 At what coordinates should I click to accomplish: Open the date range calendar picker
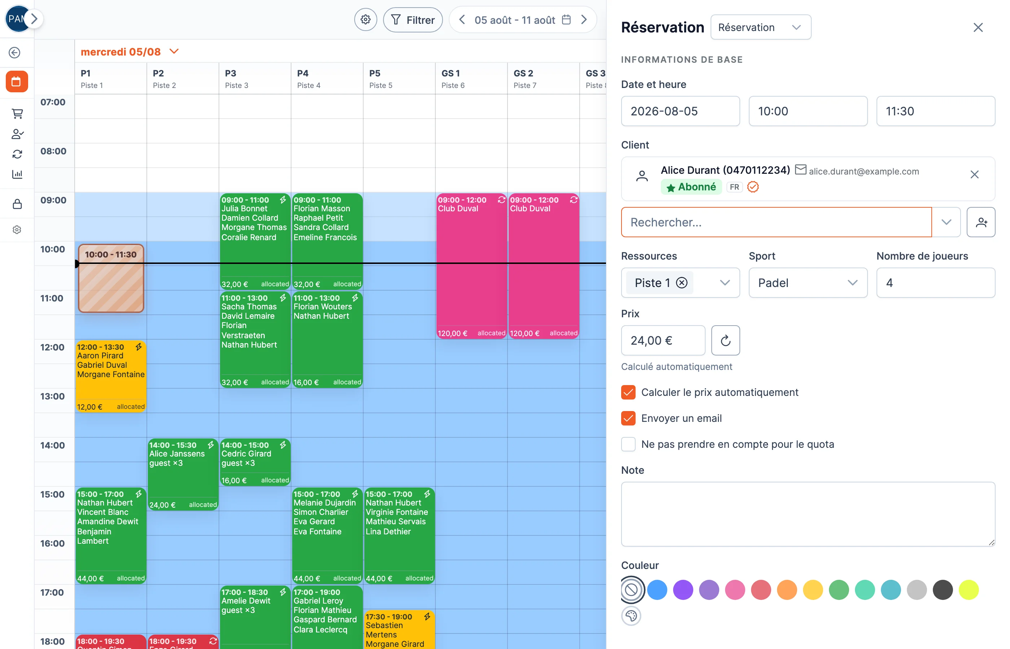pyautogui.click(x=567, y=20)
